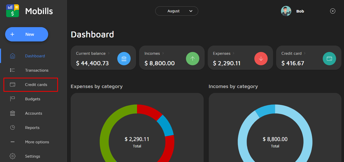Click the Settings gear icon in sidebar
Viewport: 344px width, 162px height.
coord(13,156)
